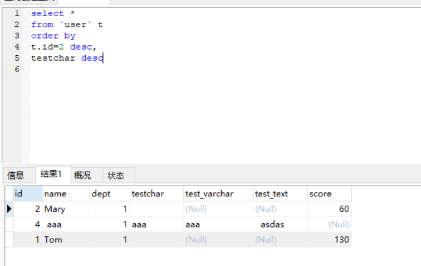Click the row selector beside aaa row

[9, 224]
